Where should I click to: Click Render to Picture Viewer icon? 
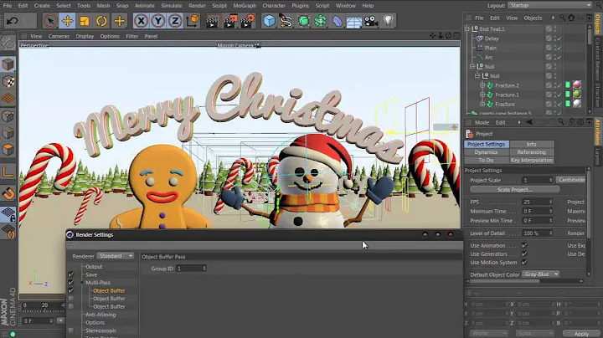[x=230, y=21]
